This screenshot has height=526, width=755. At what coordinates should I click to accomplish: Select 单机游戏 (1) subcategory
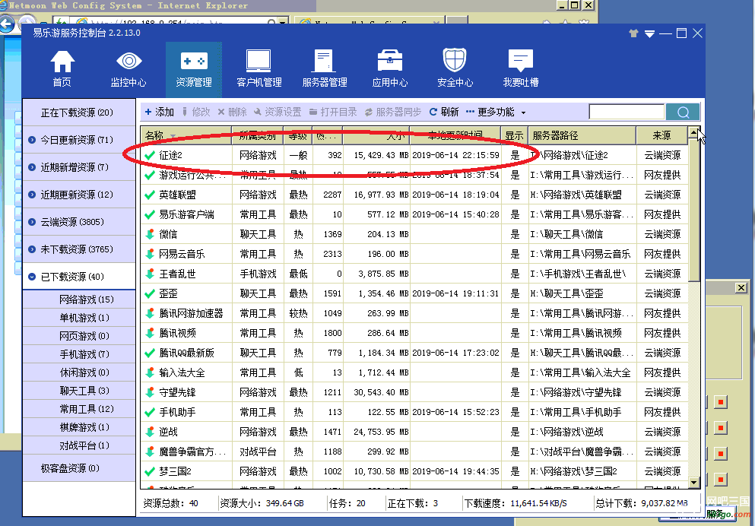click(79, 318)
